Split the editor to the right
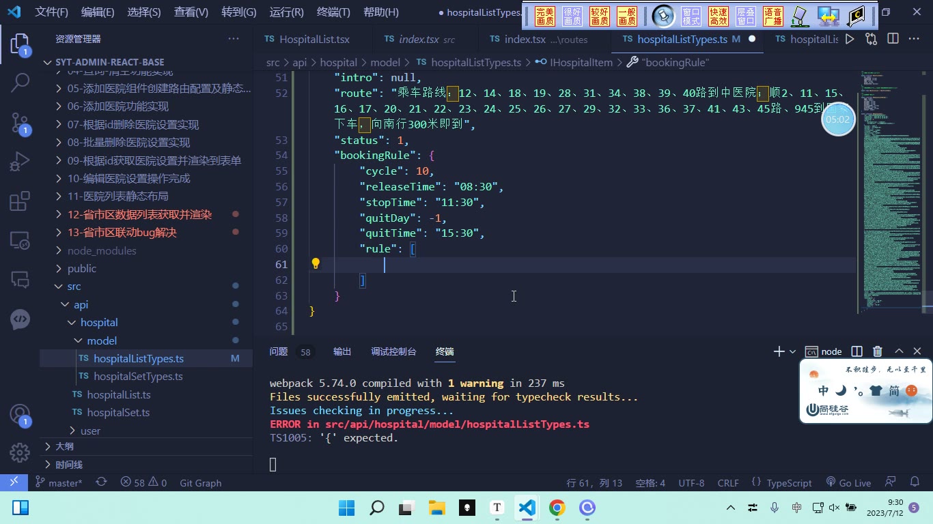Image resolution: width=933 pixels, height=524 pixels. (x=893, y=39)
